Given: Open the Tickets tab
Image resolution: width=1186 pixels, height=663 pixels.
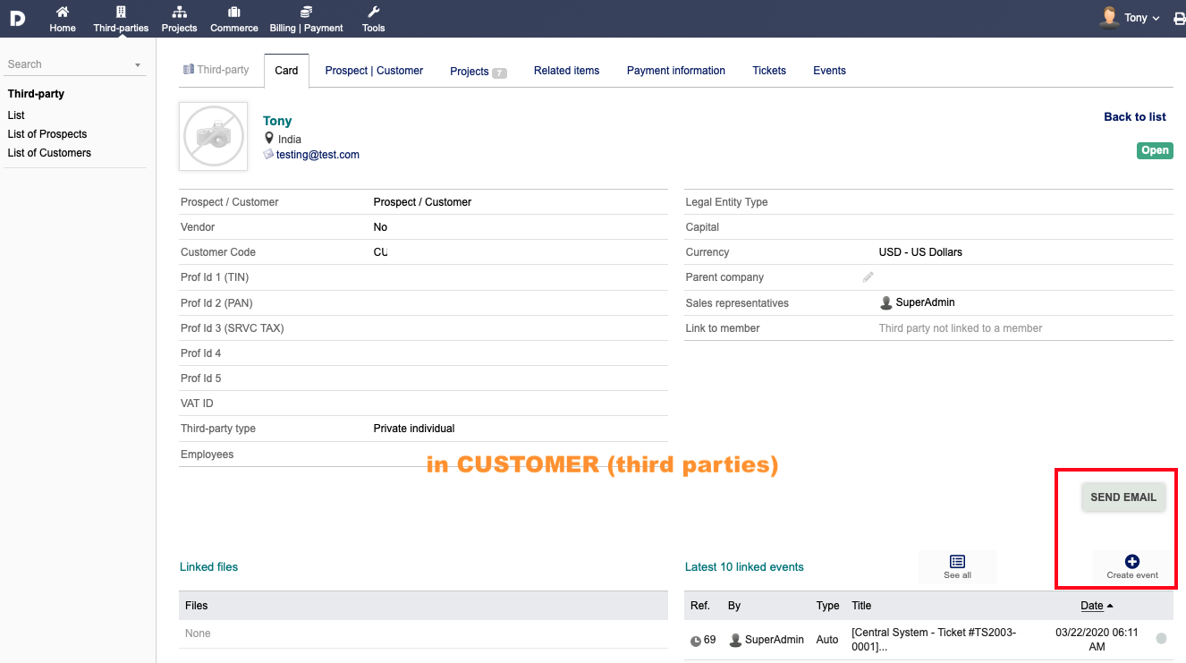Looking at the screenshot, I should 769,71.
